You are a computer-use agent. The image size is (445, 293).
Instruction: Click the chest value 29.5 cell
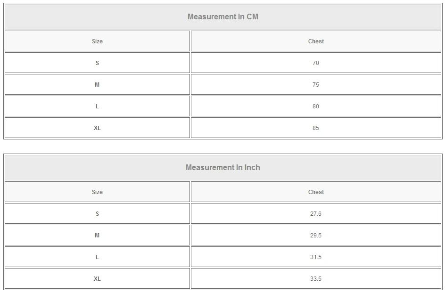[x=316, y=236]
